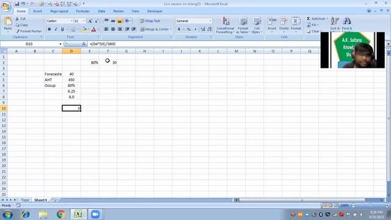Click the Increase Decimal icon
The width and height of the screenshot is (391, 220).
[203, 29]
